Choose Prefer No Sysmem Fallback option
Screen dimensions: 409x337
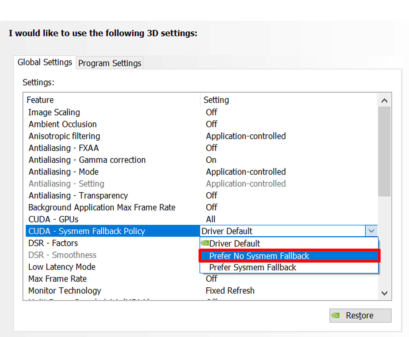click(289, 256)
